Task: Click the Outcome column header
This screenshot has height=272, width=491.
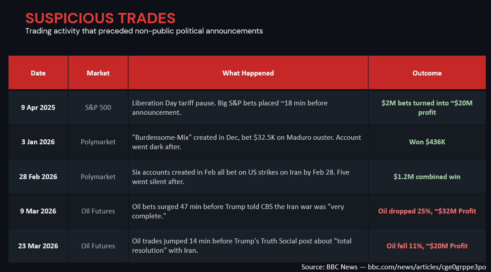Action: pyautogui.click(x=427, y=73)
